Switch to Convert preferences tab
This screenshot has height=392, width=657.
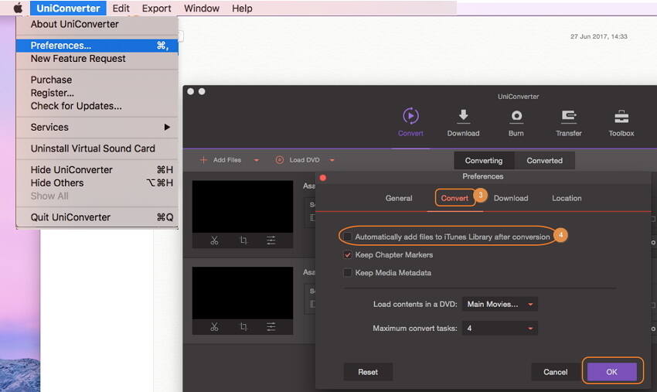(454, 198)
